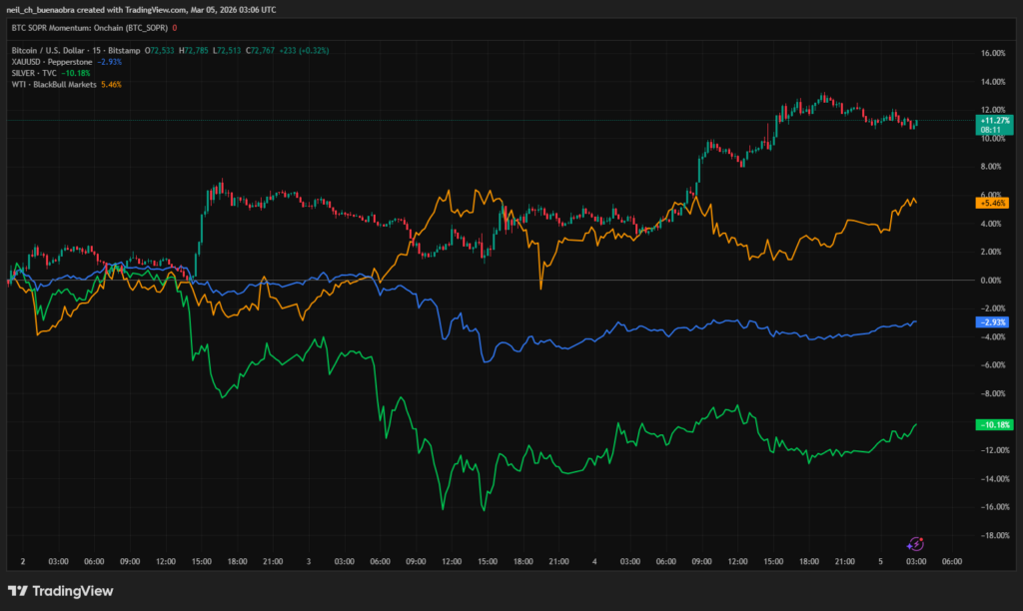This screenshot has height=611, width=1023.
Task: Click the Bitcoin +11.27% price label
Action: coord(991,121)
